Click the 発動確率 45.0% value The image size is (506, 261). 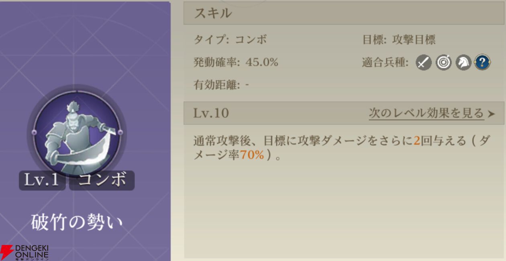(236, 62)
